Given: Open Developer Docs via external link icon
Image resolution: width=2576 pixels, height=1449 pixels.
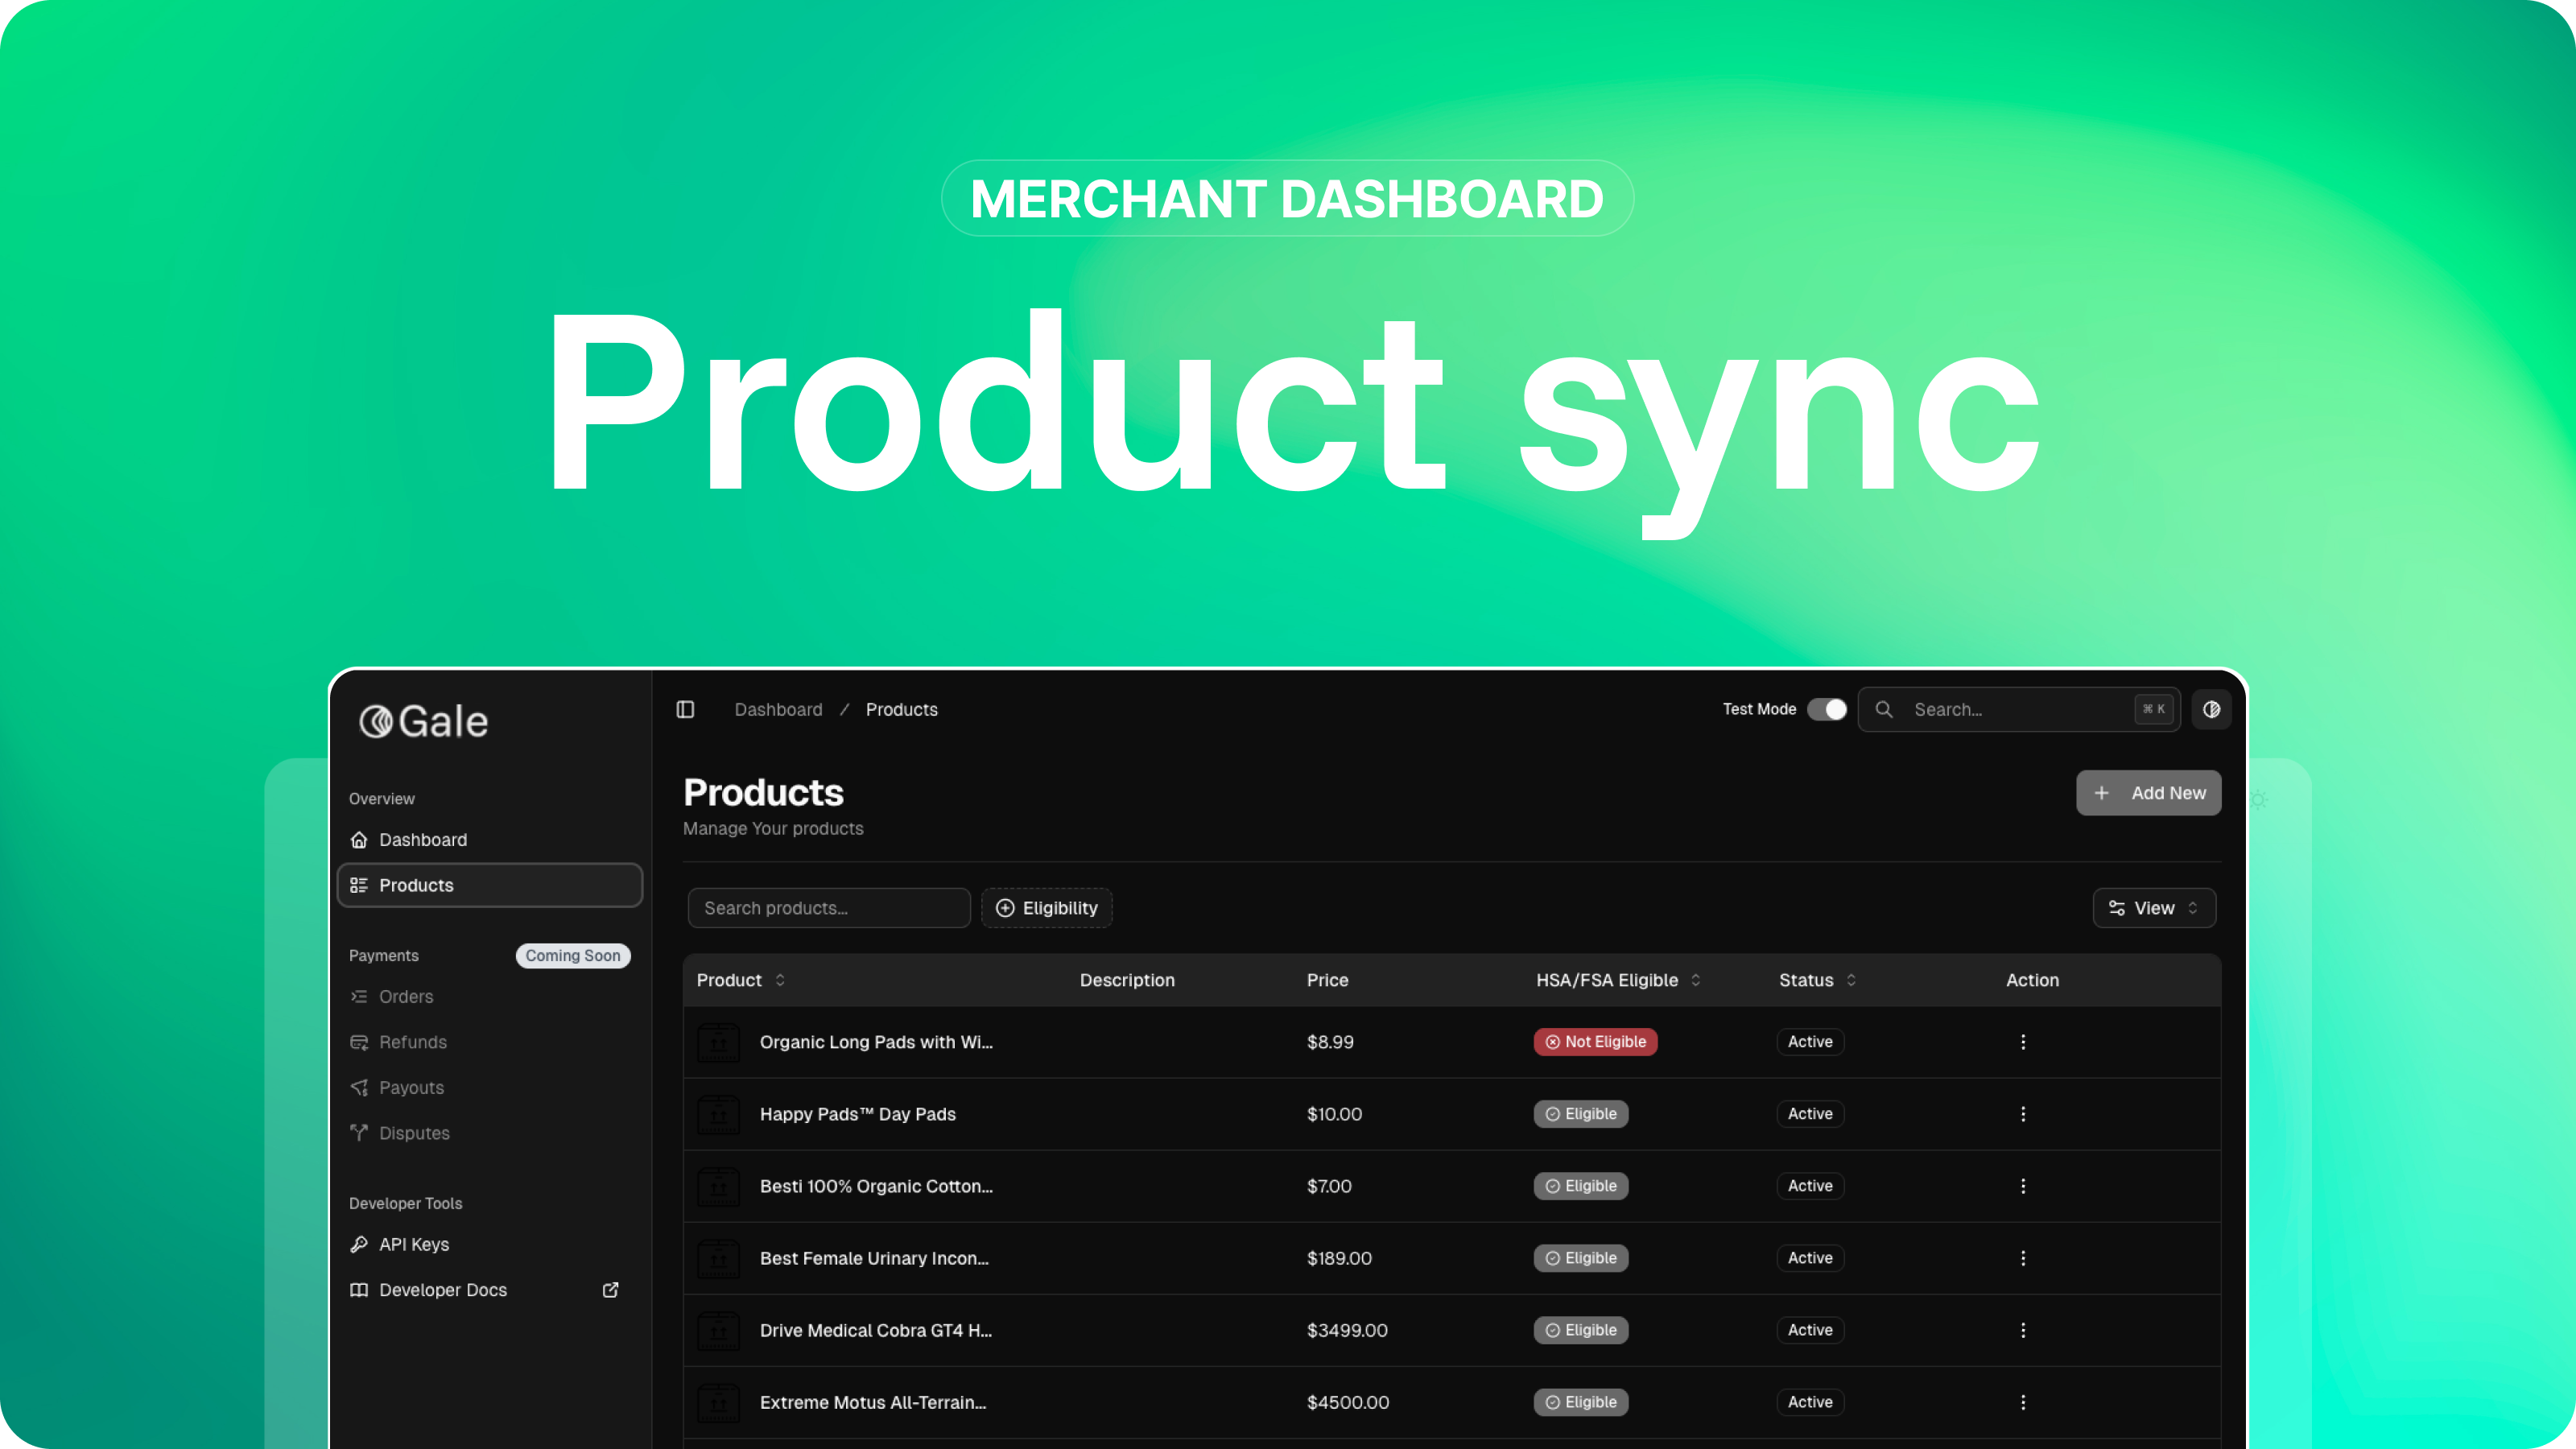Looking at the screenshot, I should coord(610,1290).
